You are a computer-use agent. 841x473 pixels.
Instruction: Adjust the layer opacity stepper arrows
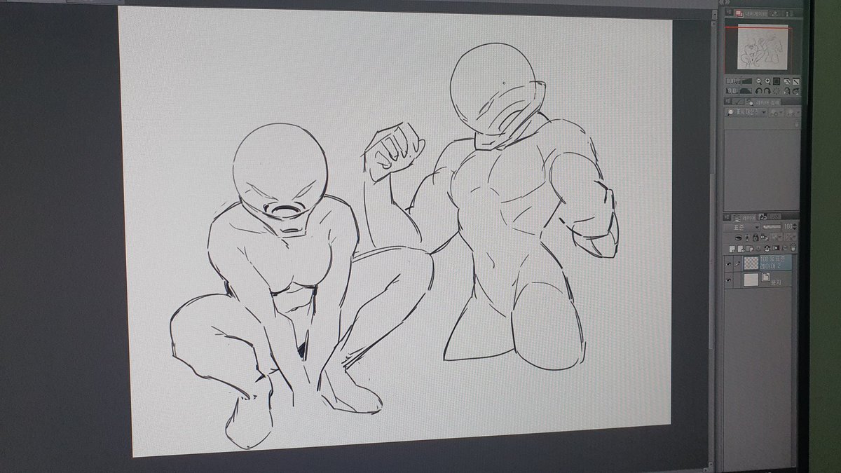coord(795,227)
